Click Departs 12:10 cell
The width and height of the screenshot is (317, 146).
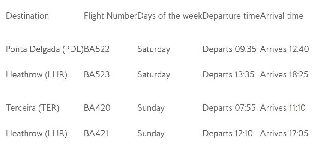tap(228, 134)
